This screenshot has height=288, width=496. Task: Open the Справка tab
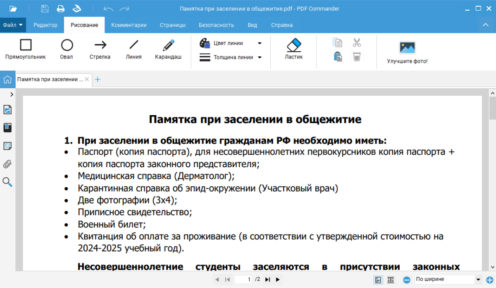[x=282, y=25]
